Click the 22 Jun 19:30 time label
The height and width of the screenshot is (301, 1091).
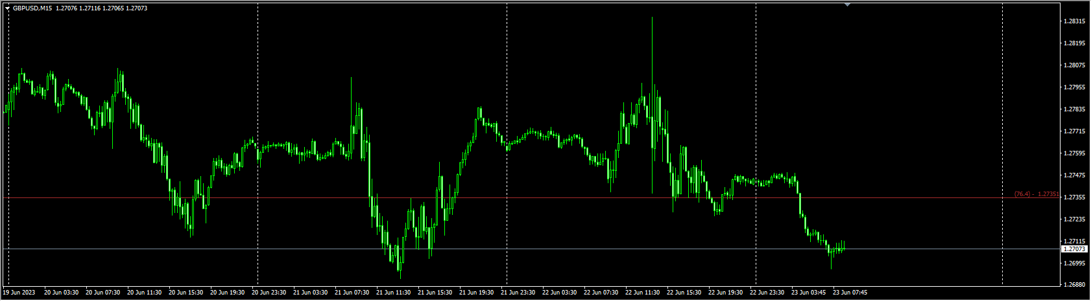[x=725, y=293]
